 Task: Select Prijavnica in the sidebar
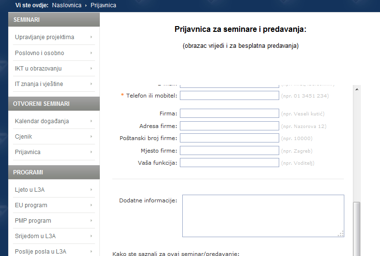point(27,152)
